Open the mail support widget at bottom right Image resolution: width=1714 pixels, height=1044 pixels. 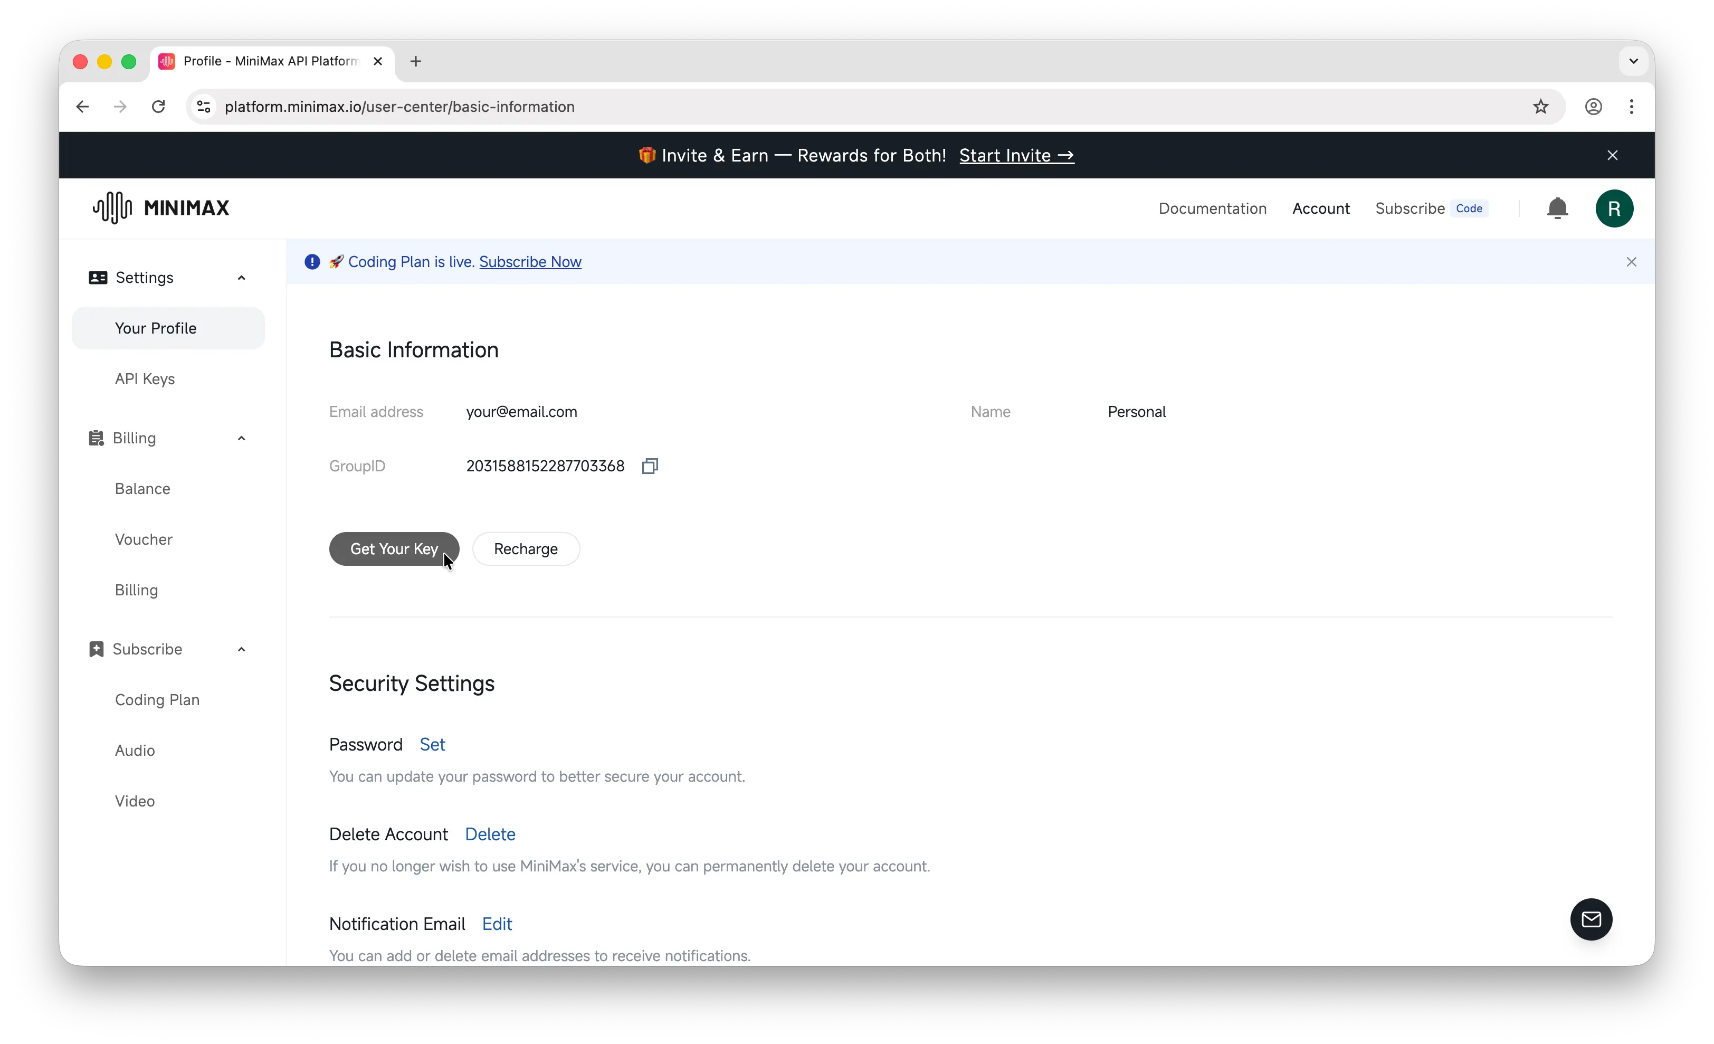[1591, 919]
